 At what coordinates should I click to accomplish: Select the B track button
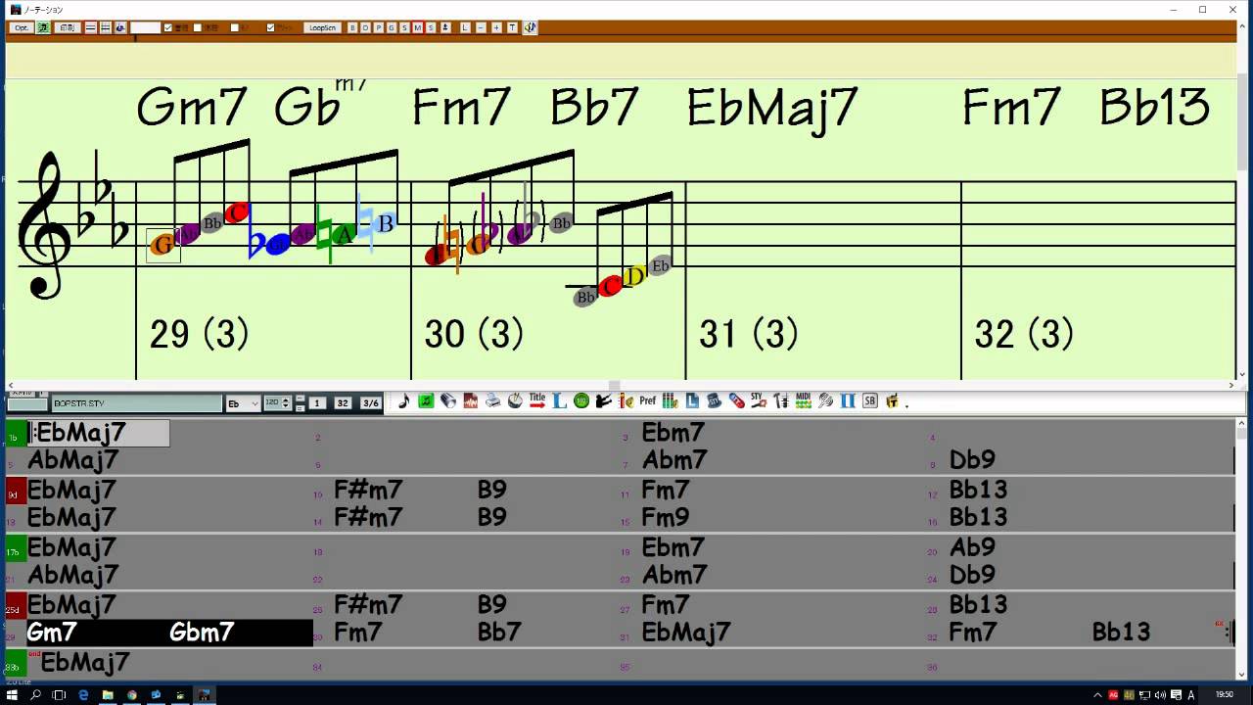(x=352, y=27)
